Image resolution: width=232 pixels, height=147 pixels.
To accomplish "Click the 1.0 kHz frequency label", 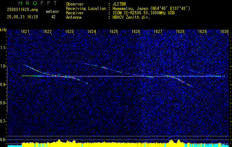I will point(3,66).
